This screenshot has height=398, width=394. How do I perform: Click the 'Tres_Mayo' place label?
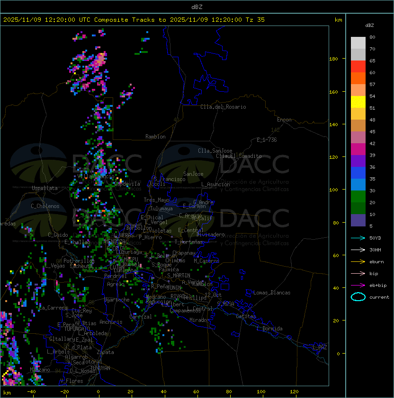pos(156,200)
